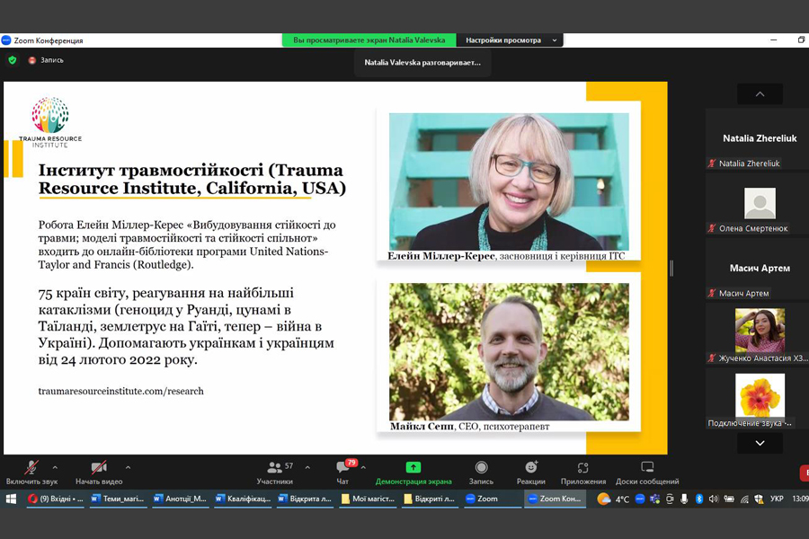Screen dimensions: 809x539
Task: Click green Демонстрация экрана share button
Action: pos(413,473)
